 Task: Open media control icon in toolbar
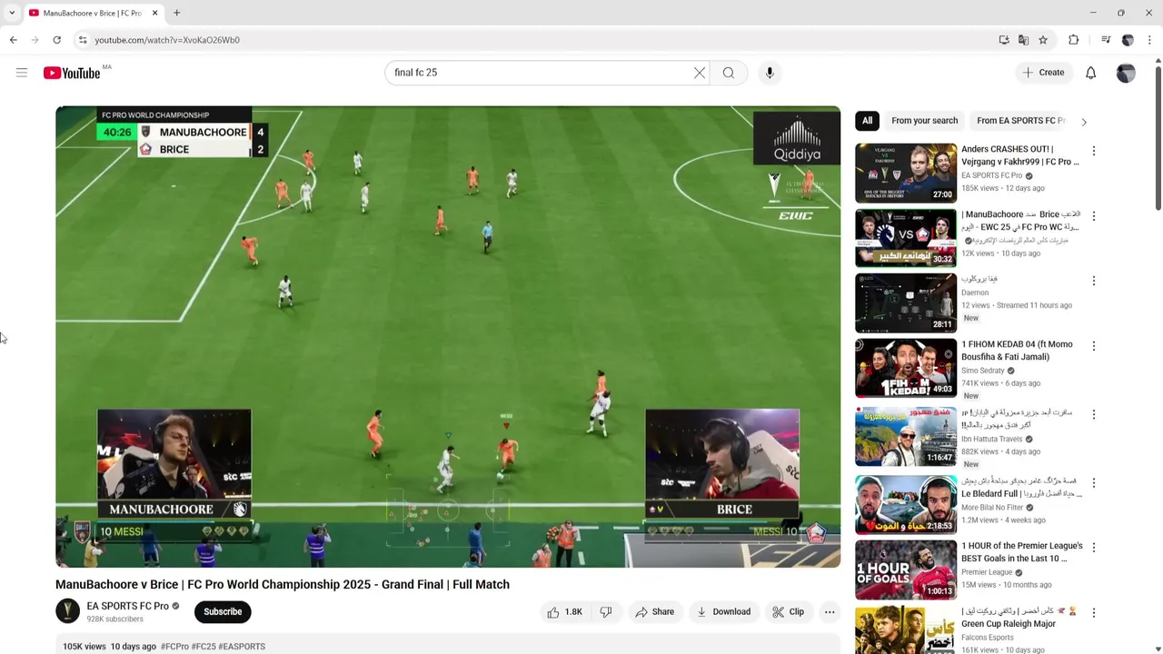(1106, 40)
